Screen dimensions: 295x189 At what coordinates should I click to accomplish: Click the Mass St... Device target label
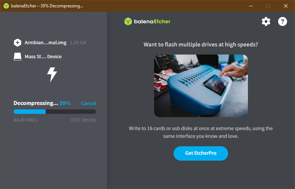click(x=43, y=56)
